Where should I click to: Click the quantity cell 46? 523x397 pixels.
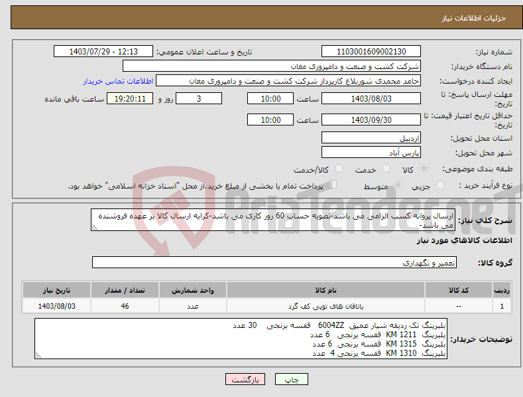125,306
